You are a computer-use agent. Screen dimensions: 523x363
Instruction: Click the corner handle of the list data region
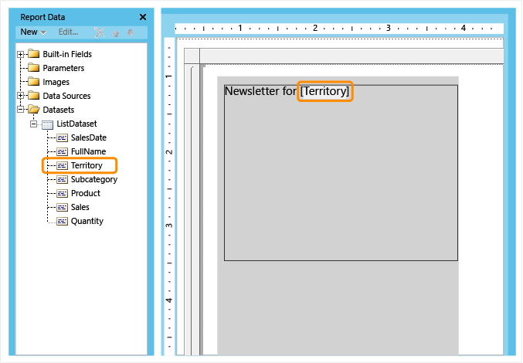[x=192, y=56]
